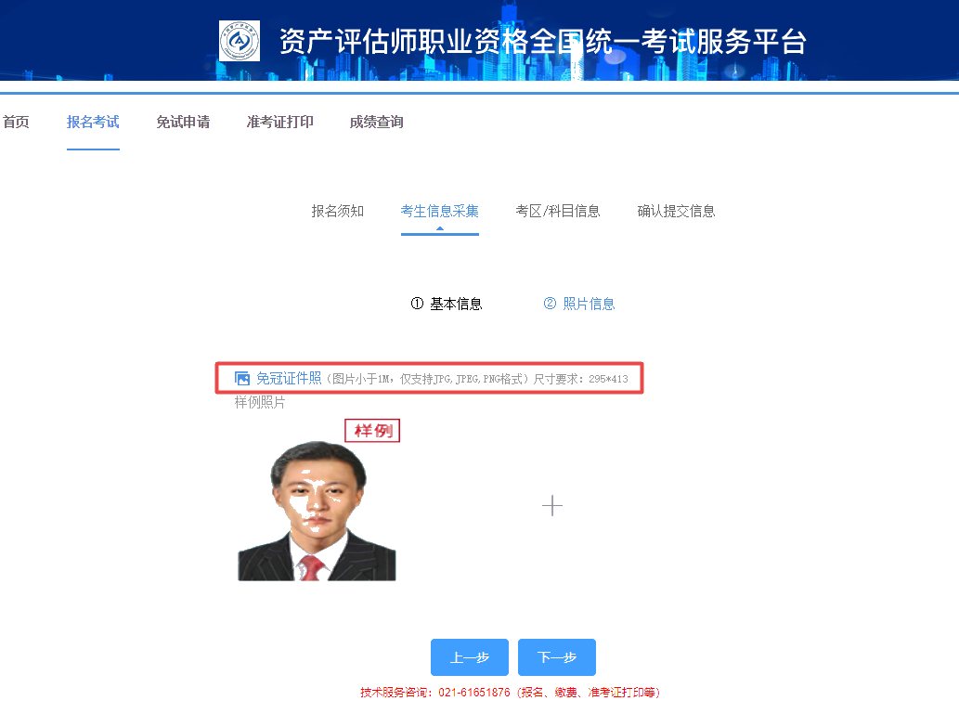Select the 考生信息采集 tab
959x701 pixels.
[439, 211]
